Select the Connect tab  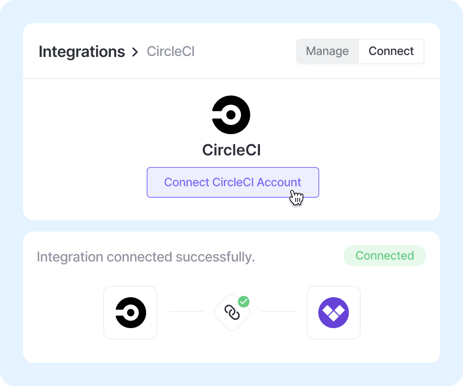[x=391, y=51]
